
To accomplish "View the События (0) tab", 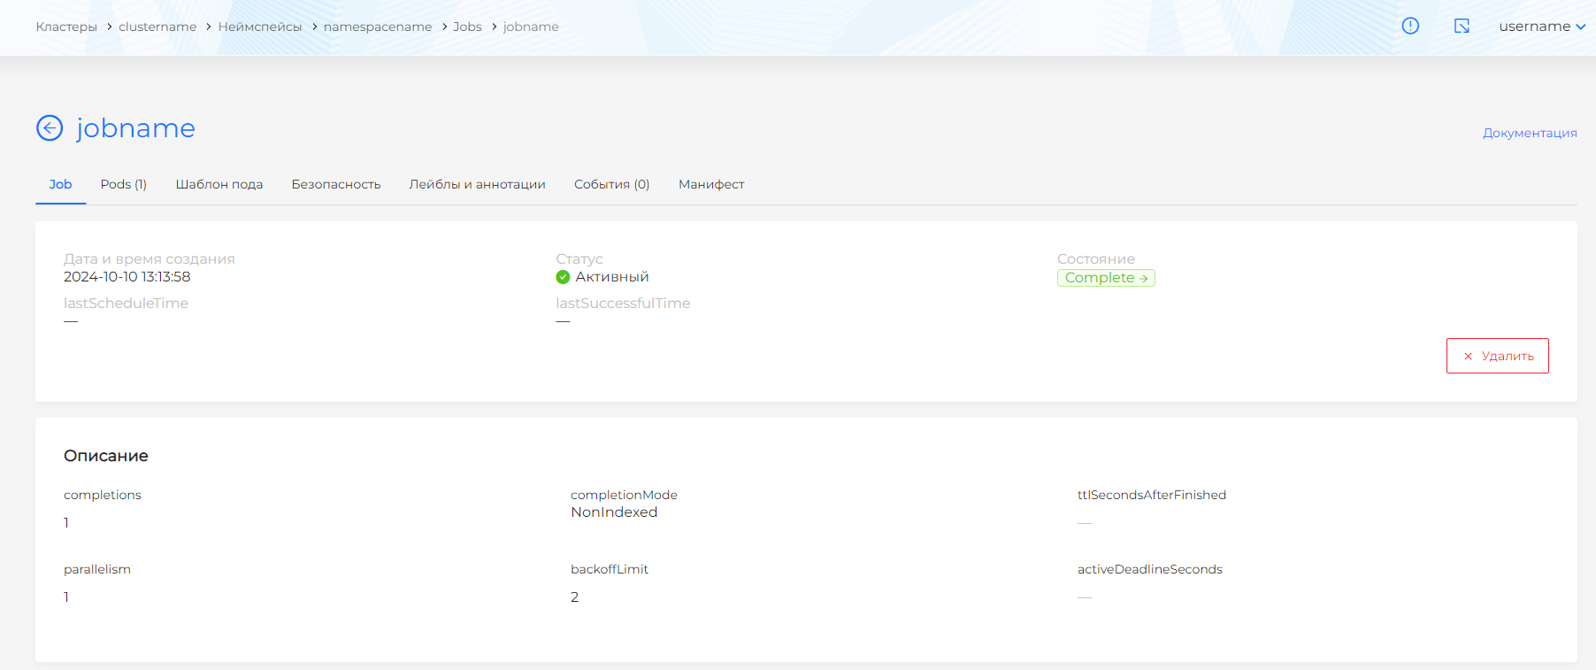I will 611,184.
